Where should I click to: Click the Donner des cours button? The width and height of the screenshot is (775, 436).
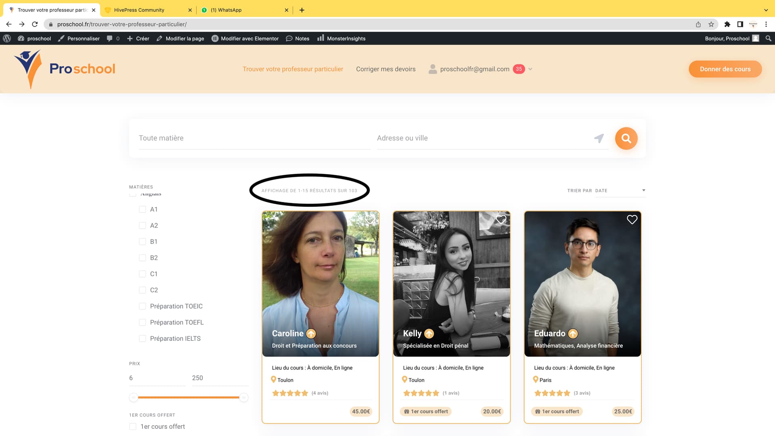tap(725, 69)
